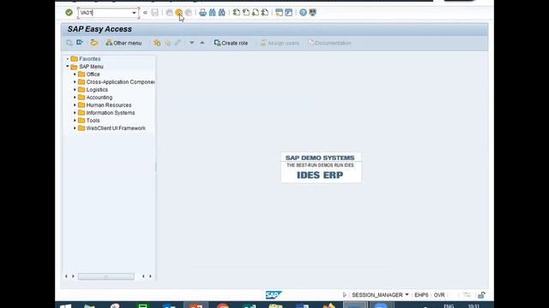Collapse the SAP Menu tree node

coord(68,67)
